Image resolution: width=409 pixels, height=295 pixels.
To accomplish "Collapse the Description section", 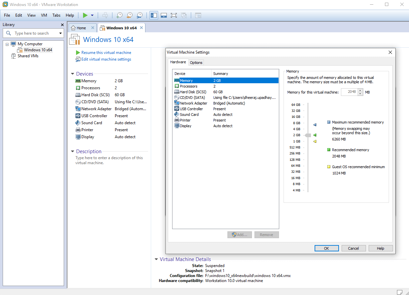I will tap(73, 151).
